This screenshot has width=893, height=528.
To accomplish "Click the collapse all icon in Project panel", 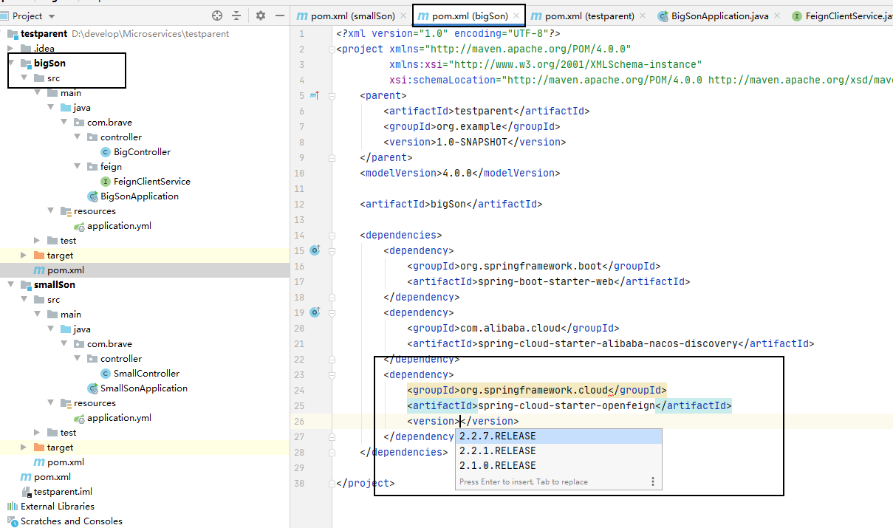I will [236, 16].
